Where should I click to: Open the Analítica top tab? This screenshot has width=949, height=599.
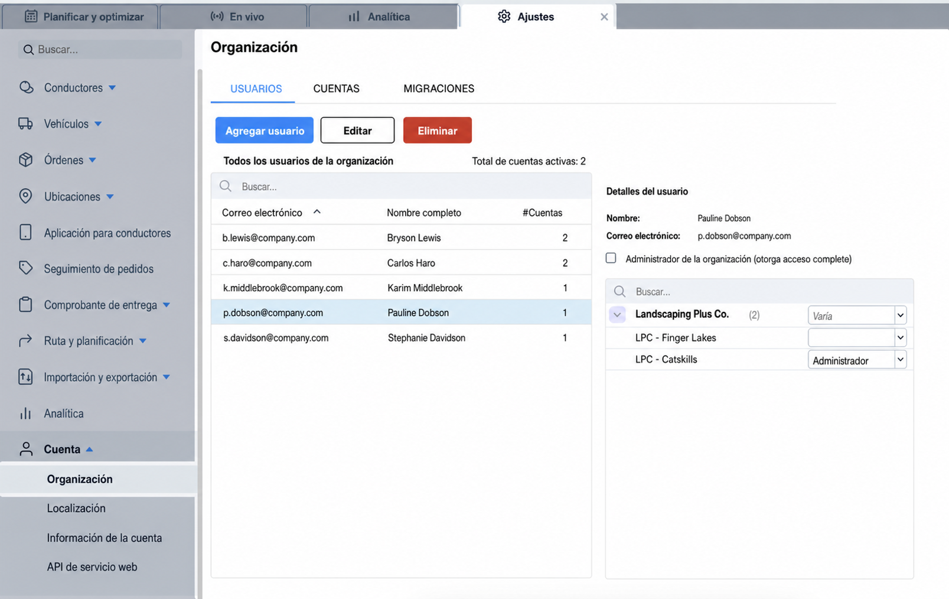point(384,17)
